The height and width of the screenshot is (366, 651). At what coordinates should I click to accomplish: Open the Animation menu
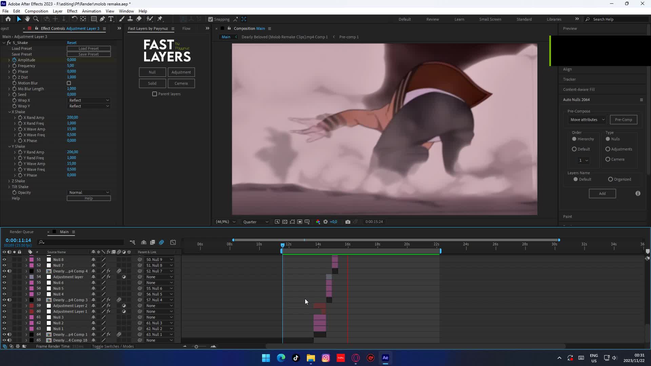coord(92,11)
